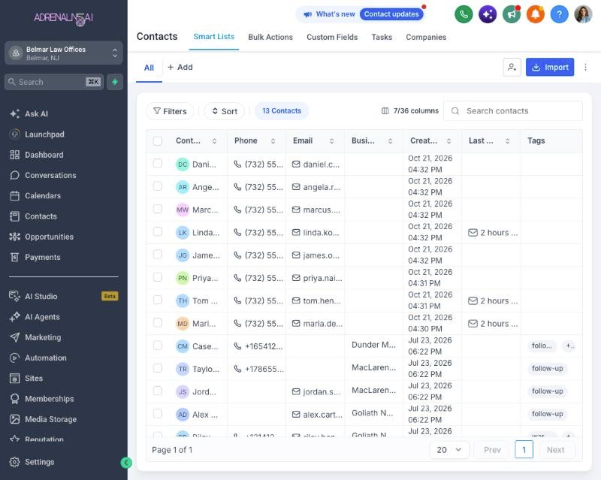
Task: Open the blue help question mark
Action: (x=559, y=14)
